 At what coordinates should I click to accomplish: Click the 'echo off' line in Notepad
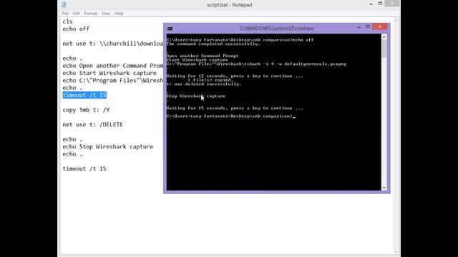pos(76,29)
